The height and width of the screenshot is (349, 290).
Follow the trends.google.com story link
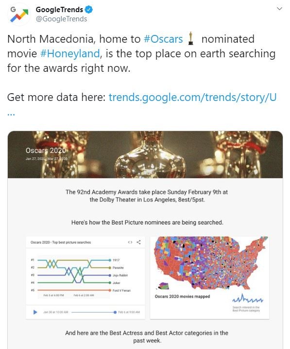[x=192, y=97]
